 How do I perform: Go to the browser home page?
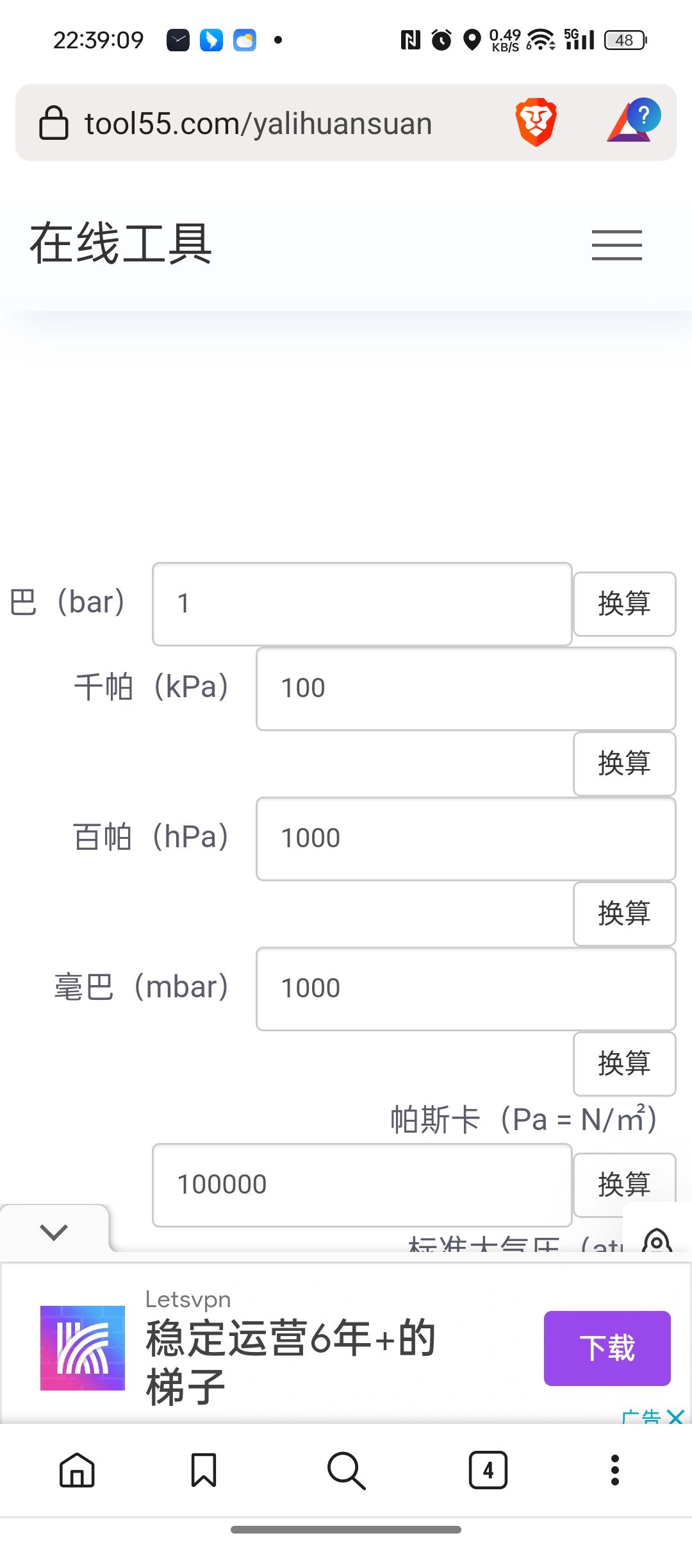click(77, 1469)
